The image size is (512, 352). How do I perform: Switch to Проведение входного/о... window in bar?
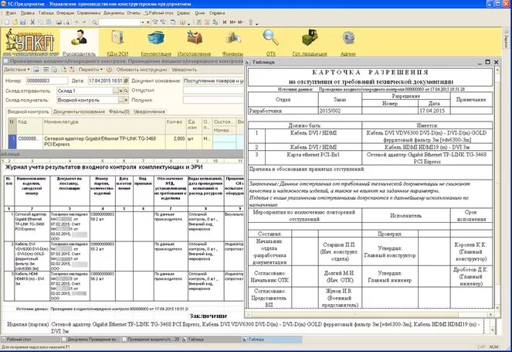[x=151, y=340]
